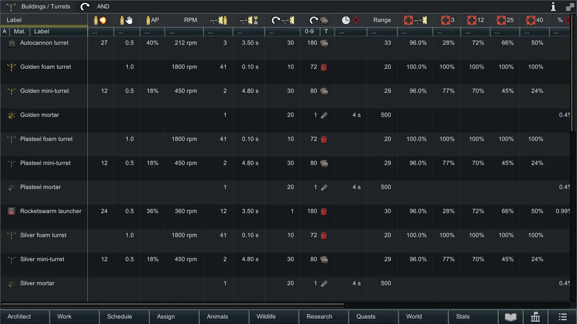Open the info icon at top right
This screenshot has height=324, width=577.
[x=553, y=7]
